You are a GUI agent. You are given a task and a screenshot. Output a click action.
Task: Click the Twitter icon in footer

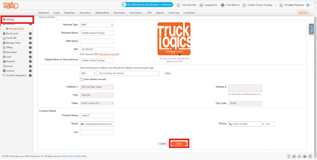point(294,156)
